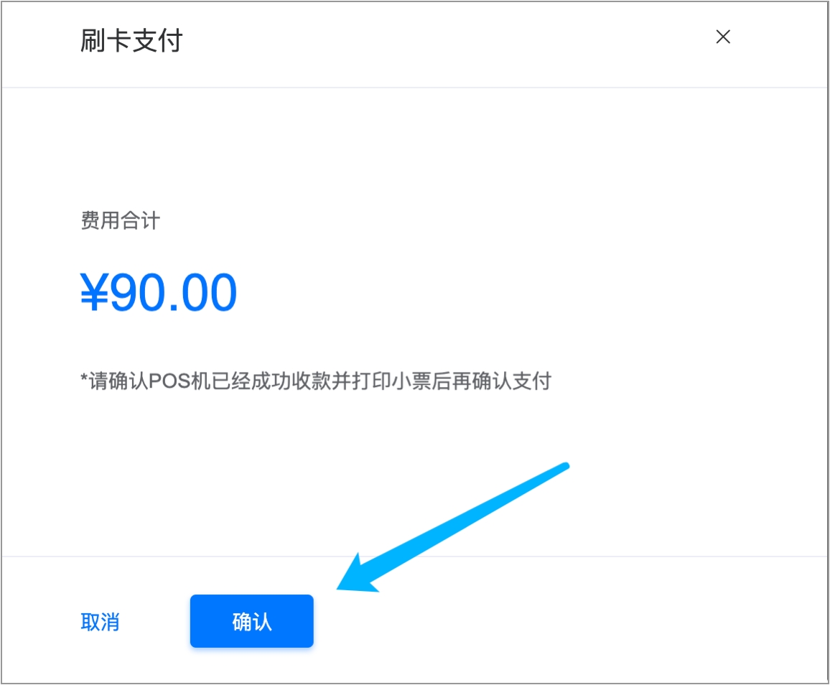The image size is (830, 685).
Task: Click 再确认支付 at the note's end
Action: pos(501,381)
